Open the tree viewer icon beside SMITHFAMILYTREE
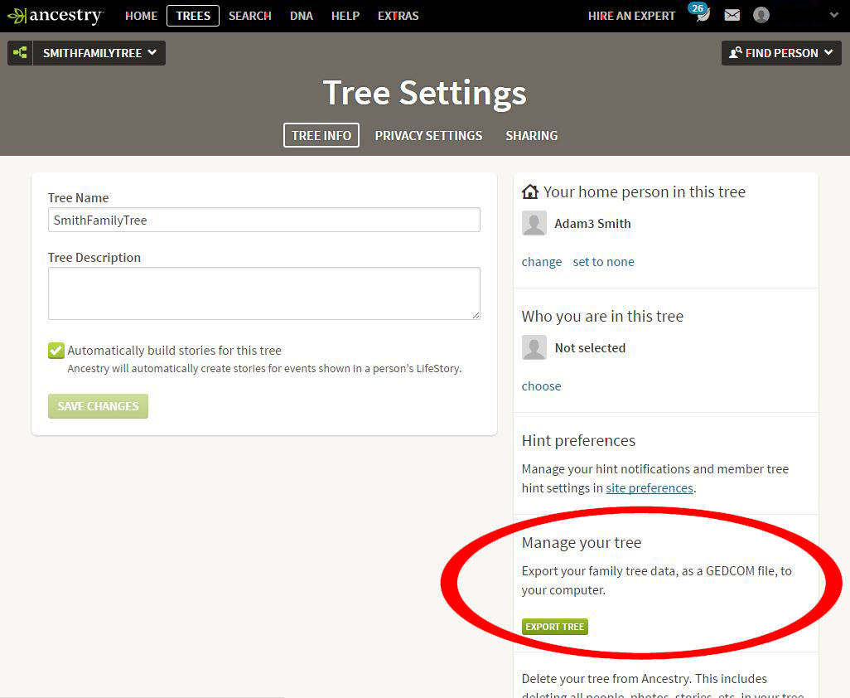Screen dimensions: 850x698 (x=20, y=53)
